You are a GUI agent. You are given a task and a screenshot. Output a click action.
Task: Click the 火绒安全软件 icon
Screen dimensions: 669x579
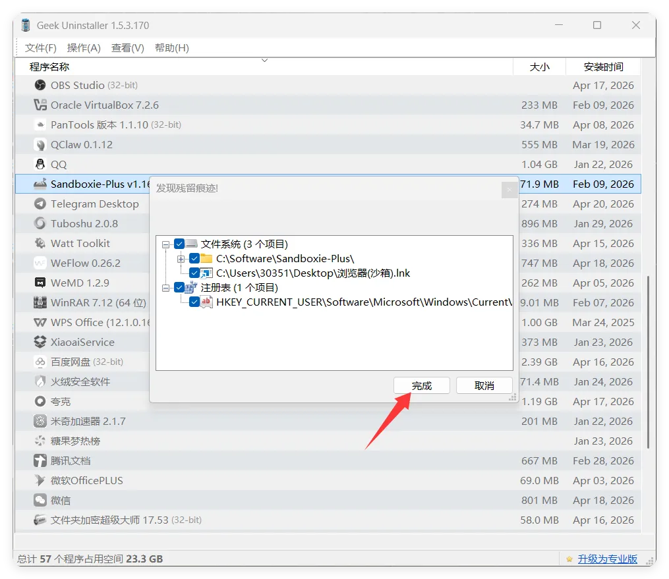click(40, 381)
